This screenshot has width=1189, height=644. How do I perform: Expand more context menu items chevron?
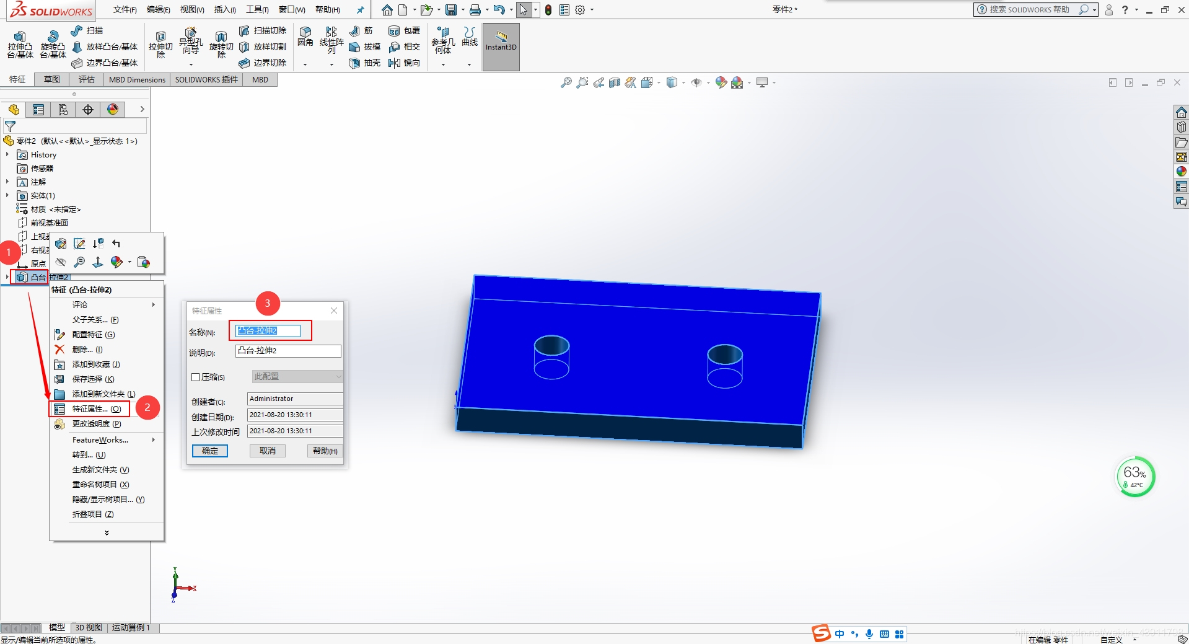point(107,532)
